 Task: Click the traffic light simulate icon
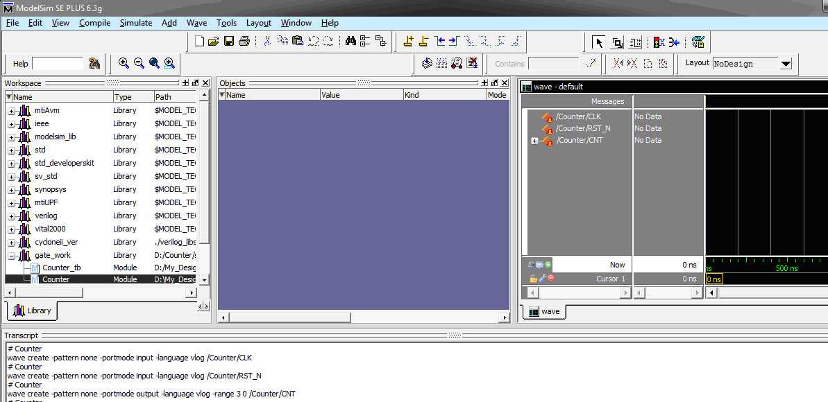(659, 43)
